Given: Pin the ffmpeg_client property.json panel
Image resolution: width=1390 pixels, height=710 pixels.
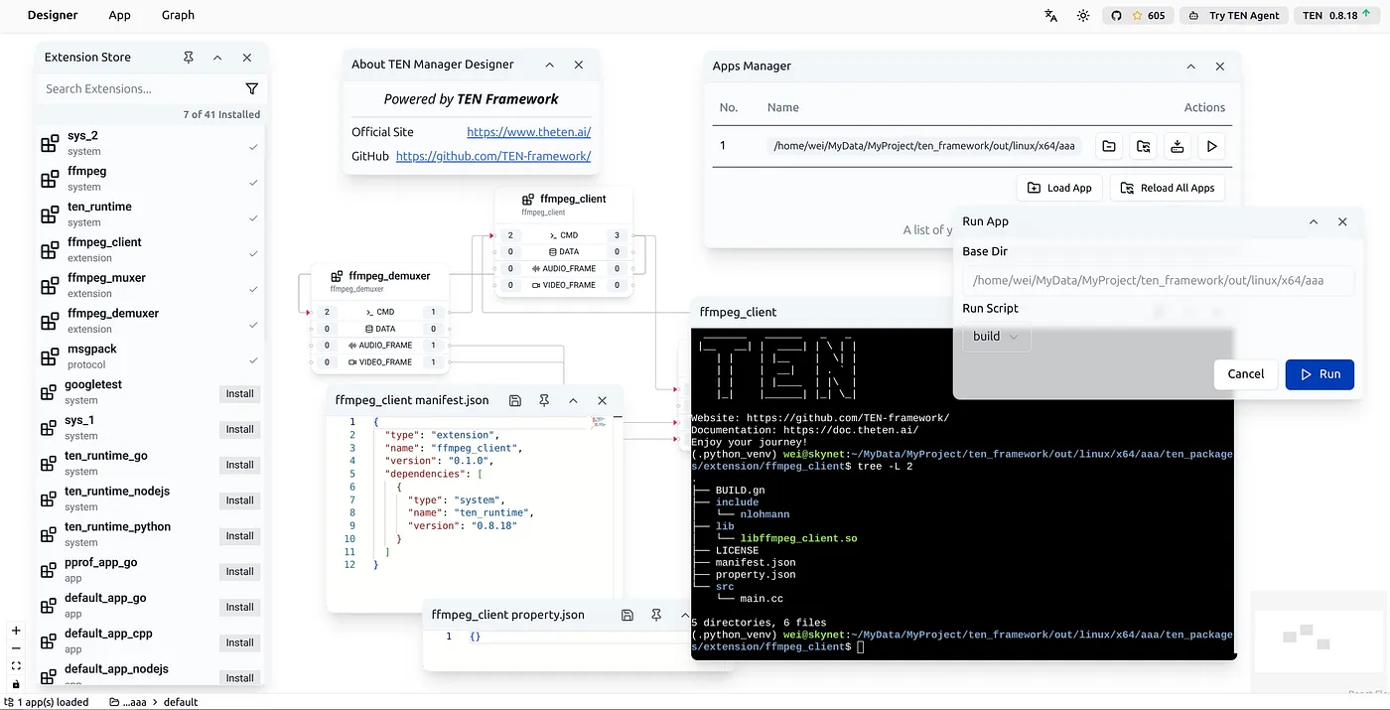Looking at the screenshot, I should pyautogui.click(x=656, y=615).
